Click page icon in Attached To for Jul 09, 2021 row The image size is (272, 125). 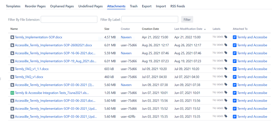click(x=234, y=69)
